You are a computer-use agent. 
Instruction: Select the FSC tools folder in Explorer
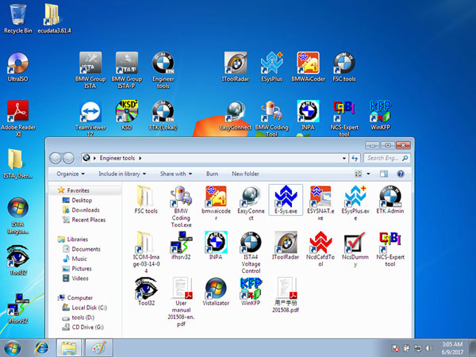[146, 199]
